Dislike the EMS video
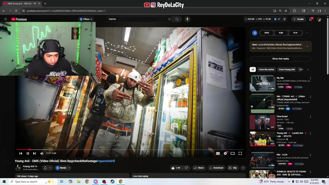The image size is (329, 185). click(x=186, y=168)
